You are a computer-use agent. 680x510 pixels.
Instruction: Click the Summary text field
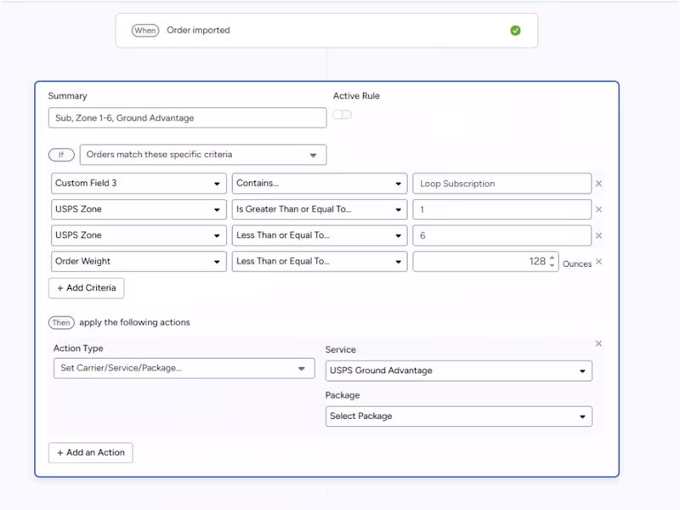tap(187, 118)
